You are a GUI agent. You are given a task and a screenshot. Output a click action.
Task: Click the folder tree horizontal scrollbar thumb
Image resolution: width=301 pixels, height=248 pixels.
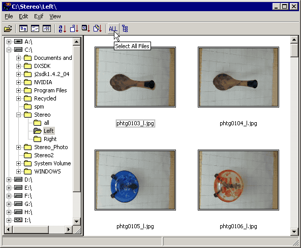click(x=31, y=229)
